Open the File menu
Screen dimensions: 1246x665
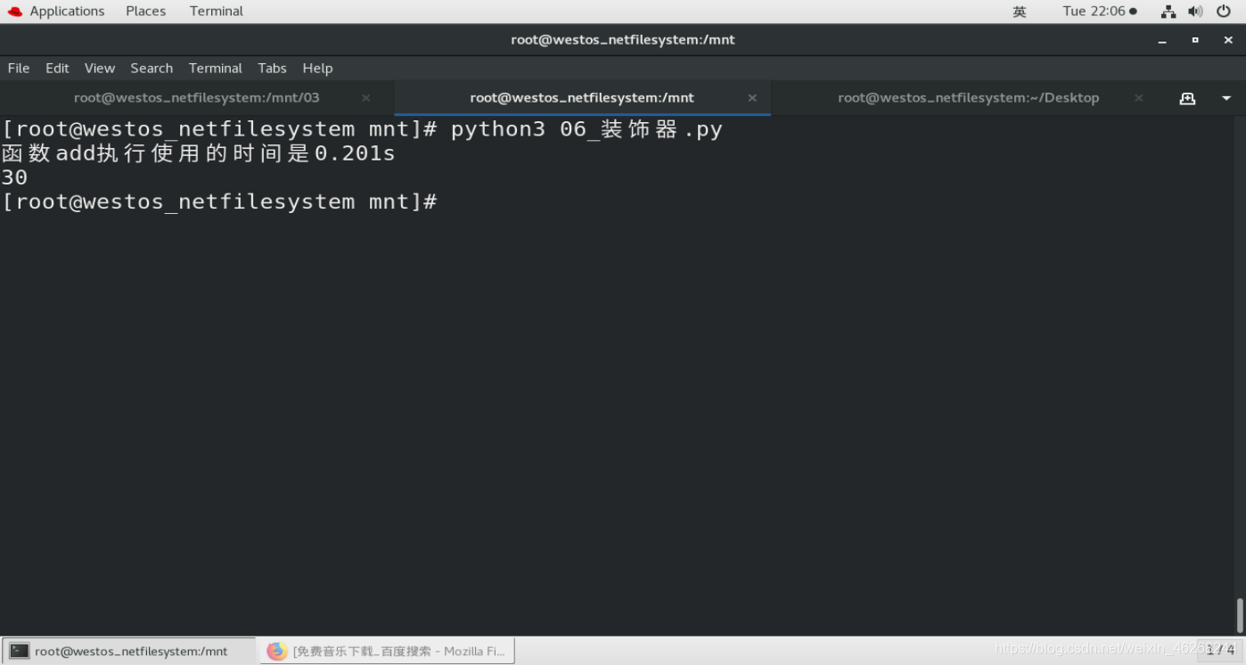coord(19,68)
